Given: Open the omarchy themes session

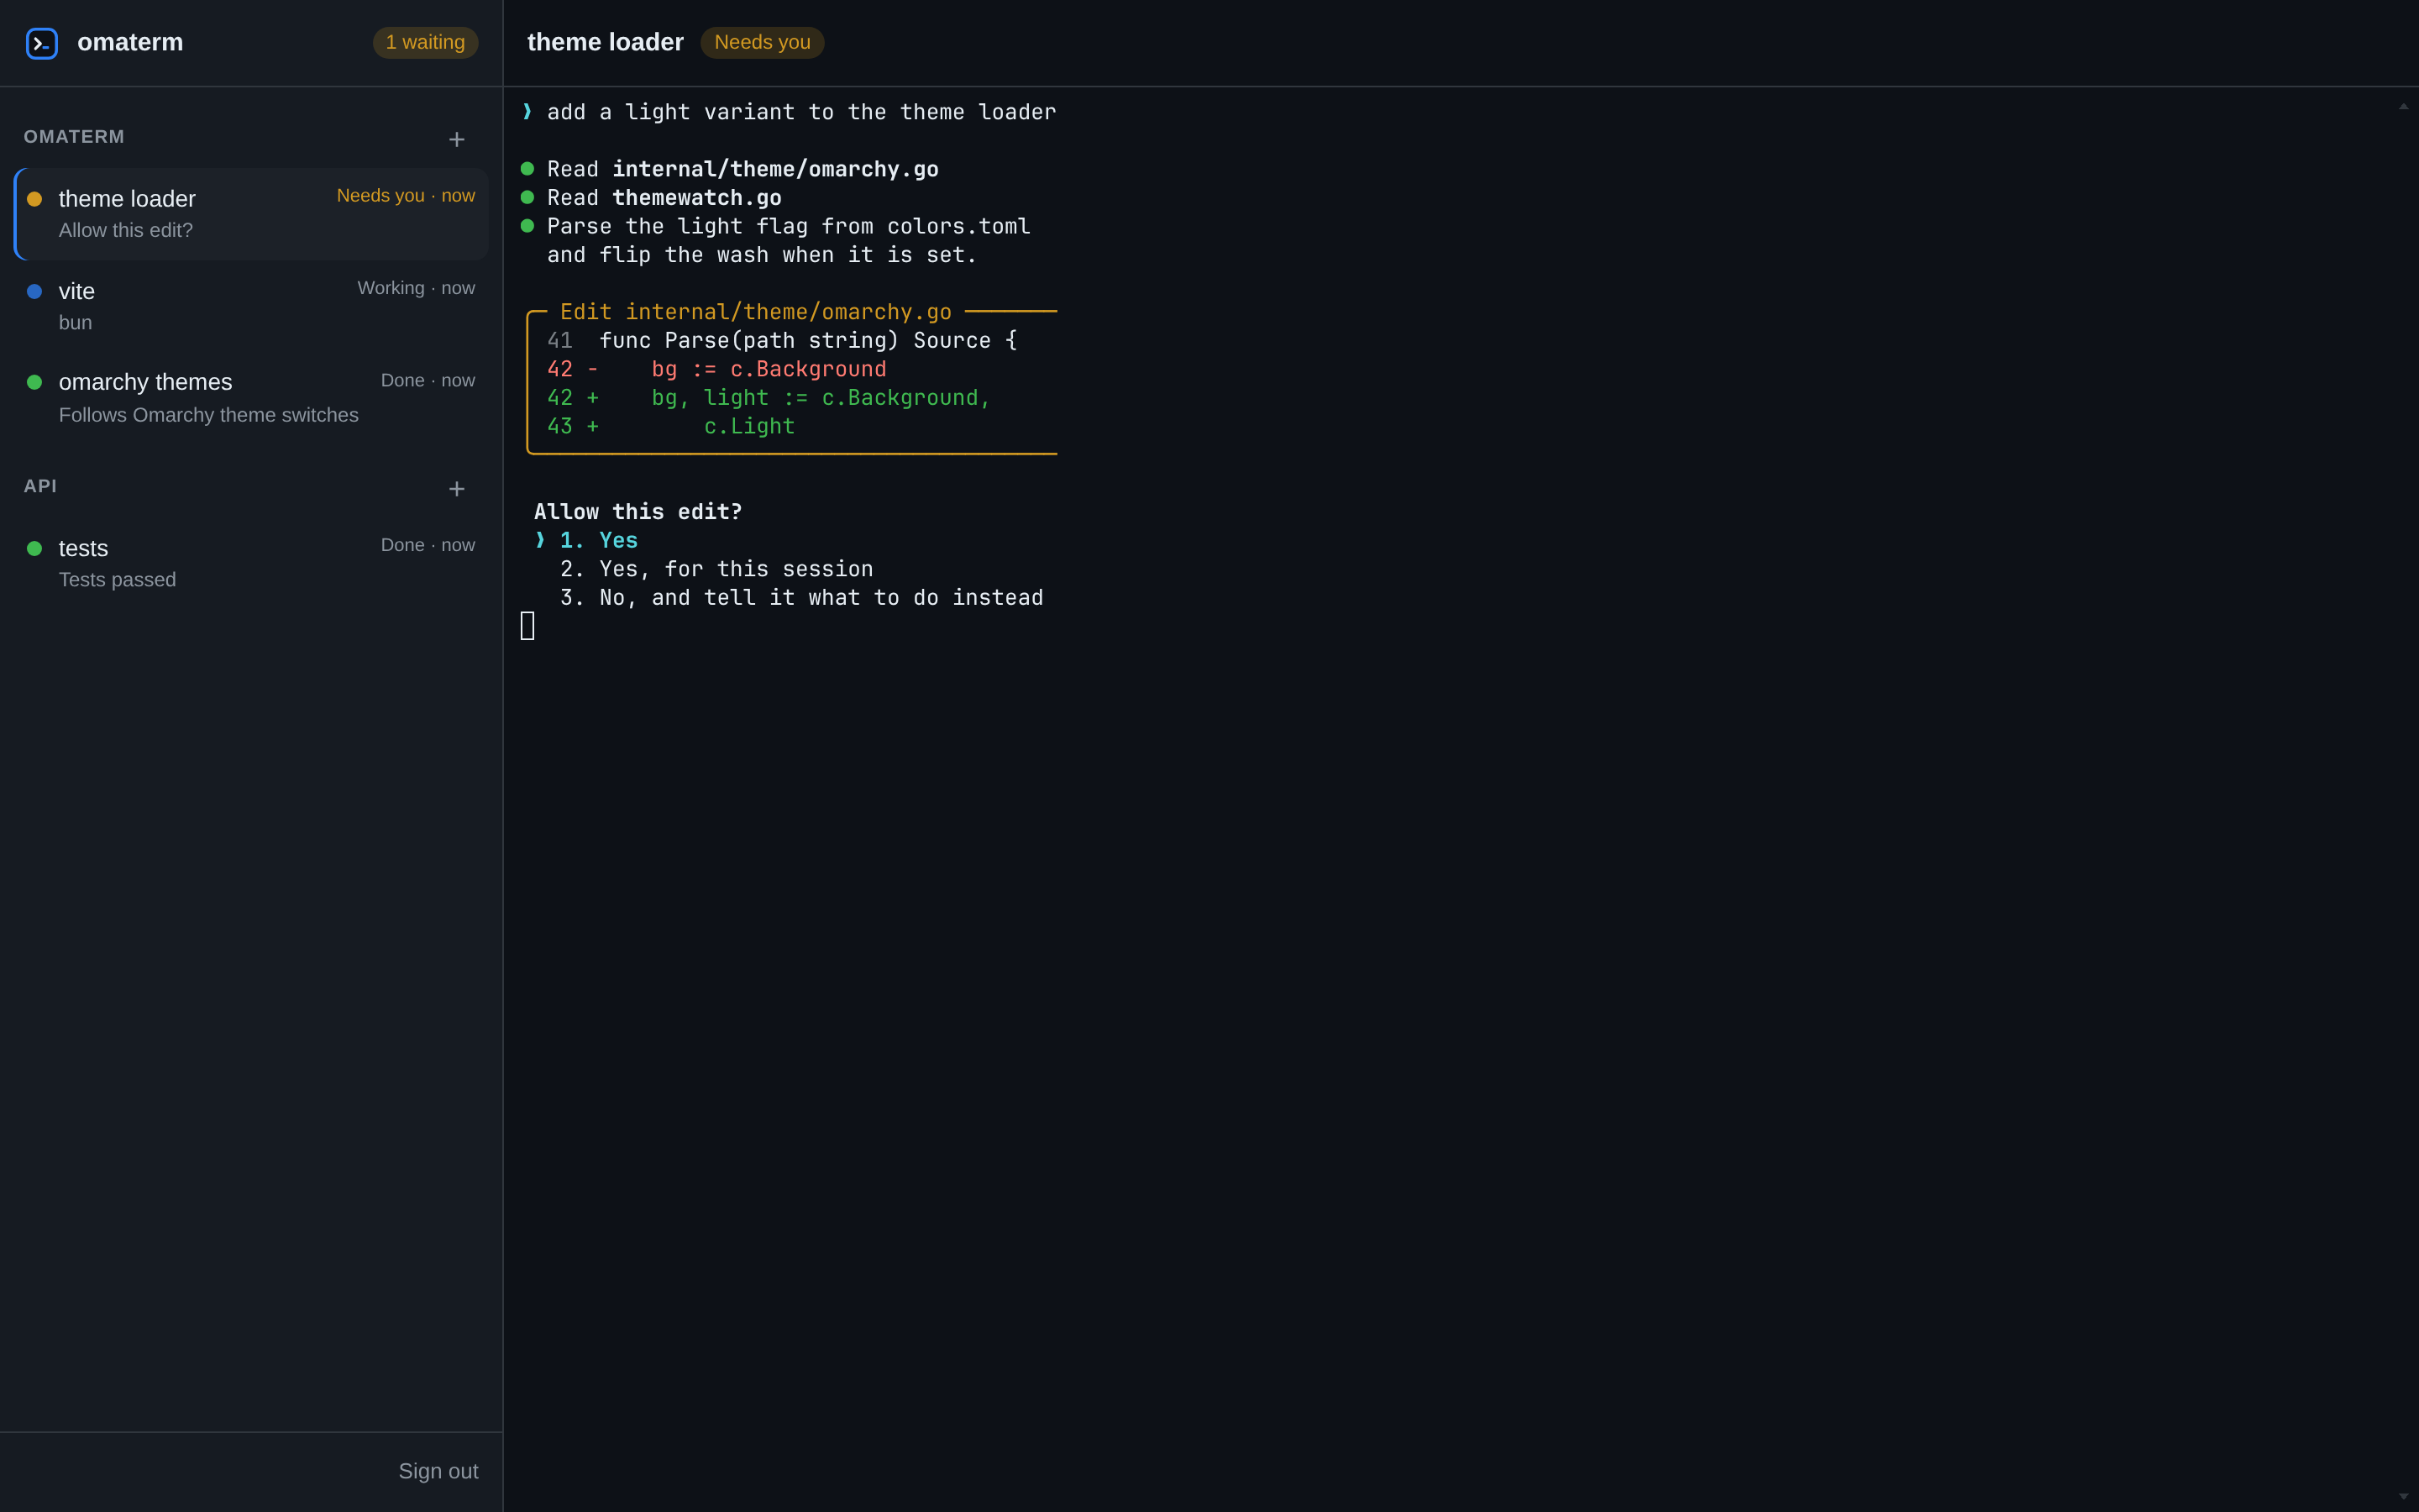Looking at the screenshot, I should 251,398.
